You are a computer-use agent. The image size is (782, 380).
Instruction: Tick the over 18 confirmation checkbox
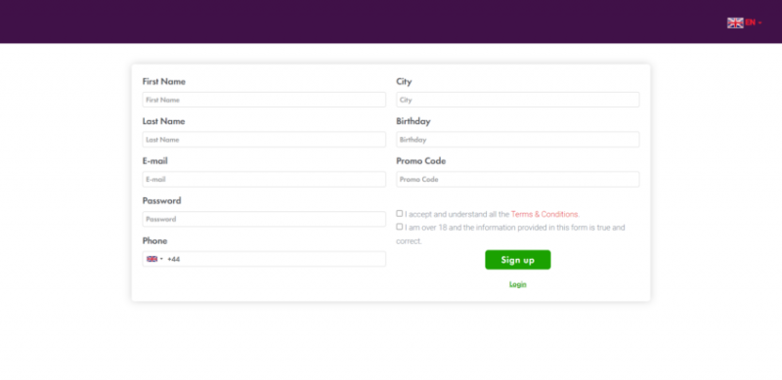click(x=400, y=227)
